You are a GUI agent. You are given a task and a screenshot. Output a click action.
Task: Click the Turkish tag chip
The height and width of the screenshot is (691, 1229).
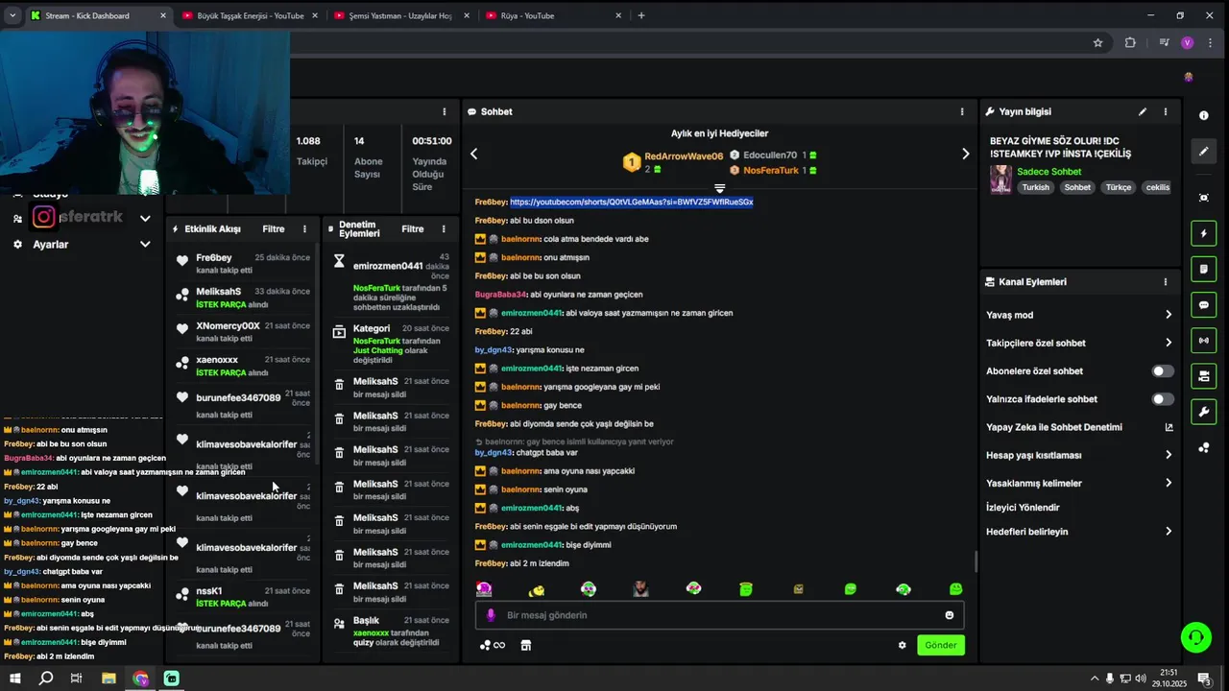1035,187
